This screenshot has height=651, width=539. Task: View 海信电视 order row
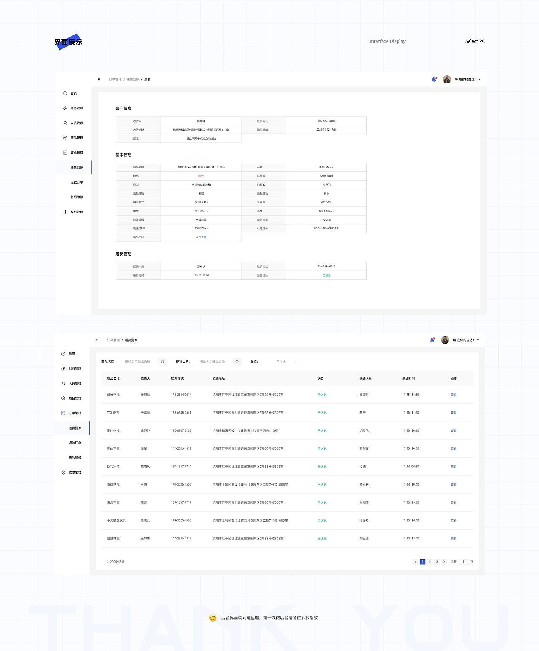[x=454, y=484]
